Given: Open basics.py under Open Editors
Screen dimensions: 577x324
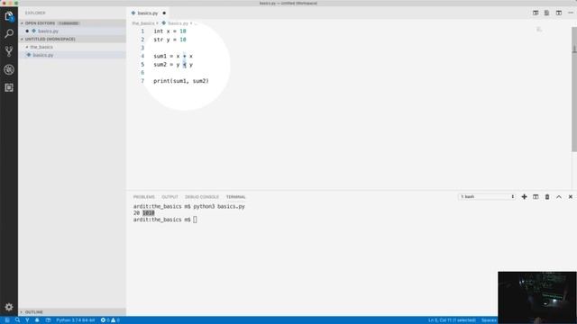Looking at the screenshot, I should (72, 31).
